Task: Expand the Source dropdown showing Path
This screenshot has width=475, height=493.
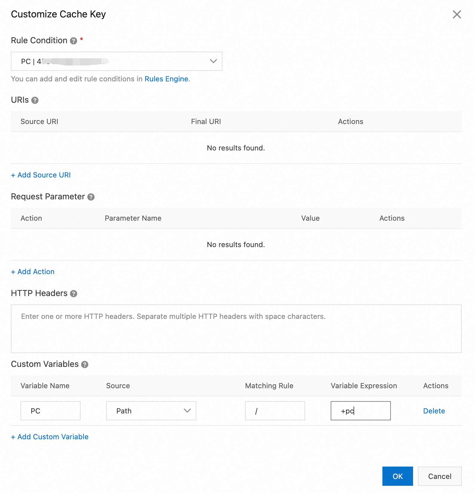Action: [x=151, y=411]
